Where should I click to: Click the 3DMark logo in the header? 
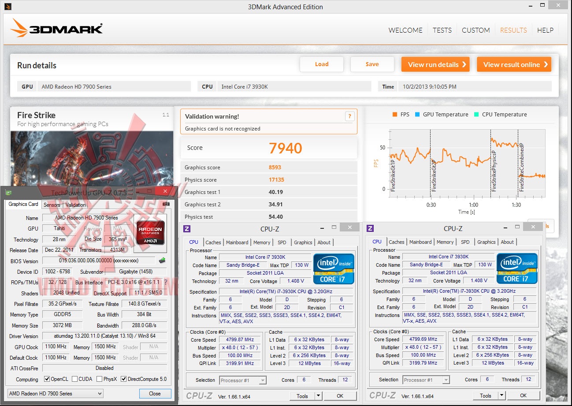(56, 28)
